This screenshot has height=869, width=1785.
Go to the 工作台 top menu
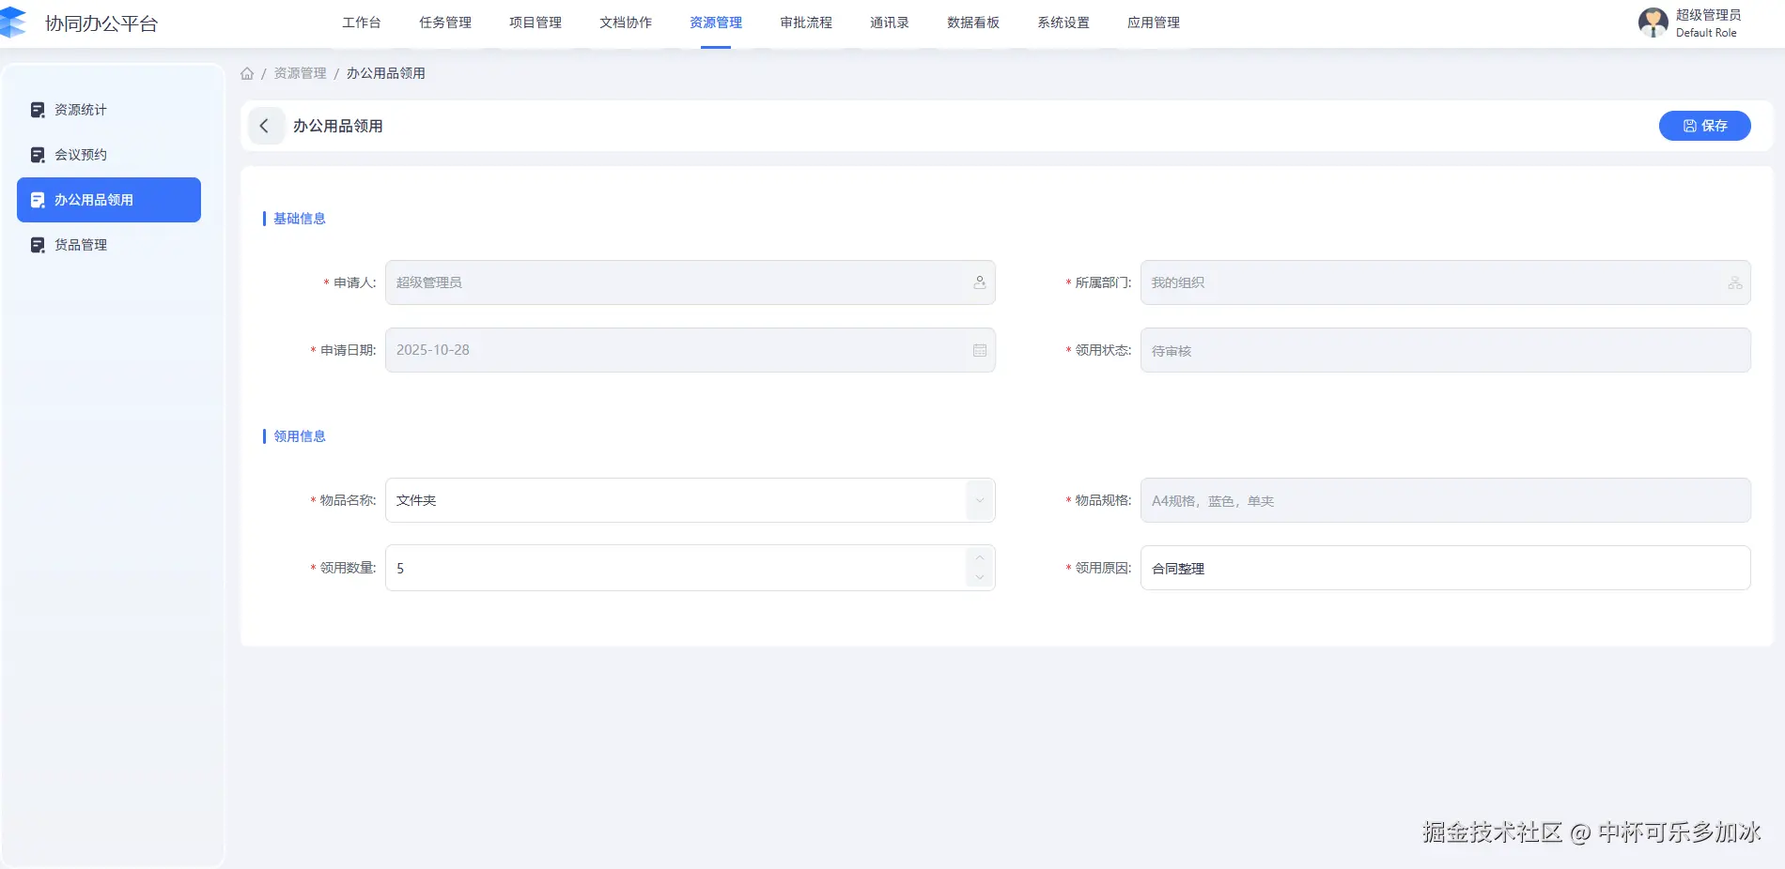[361, 23]
